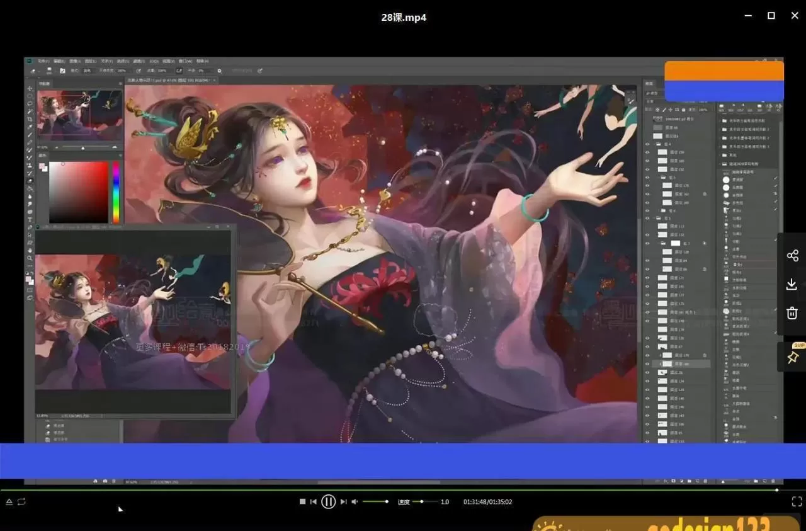
Task: Click the 28课.mp4 title text
Action: click(x=404, y=18)
